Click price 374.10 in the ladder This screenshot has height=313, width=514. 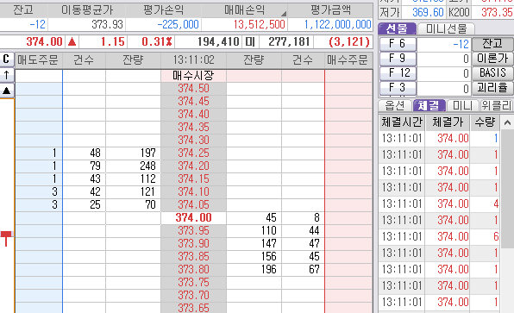[x=193, y=192]
